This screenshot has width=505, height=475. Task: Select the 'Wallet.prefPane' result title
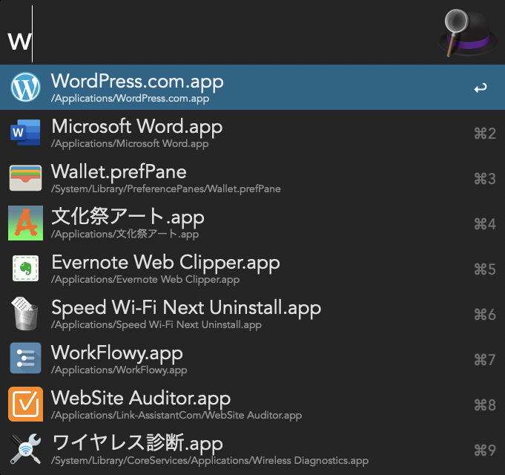click(119, 171)
